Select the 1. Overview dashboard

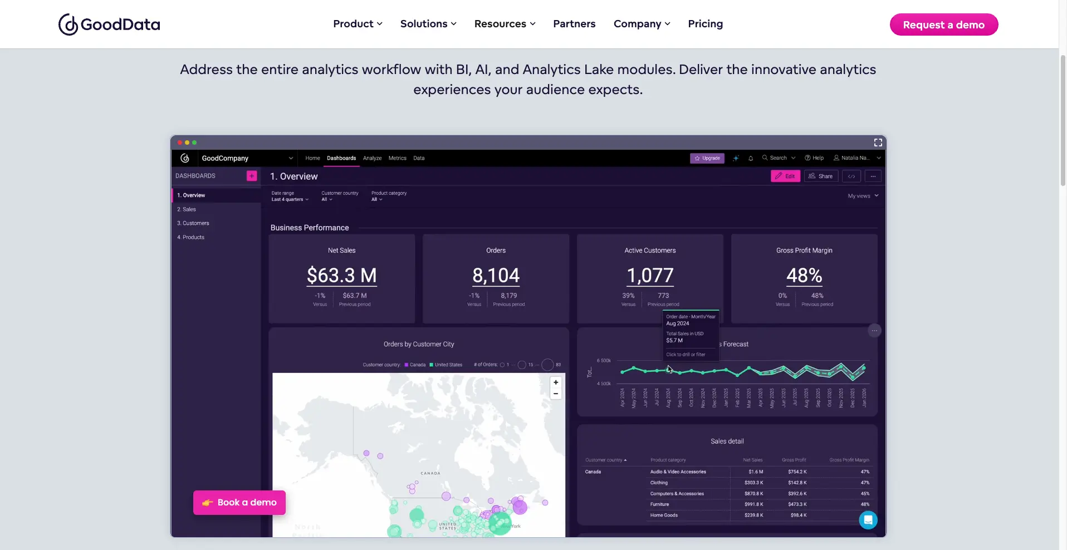pyautogui.click(x=216, y=195)
